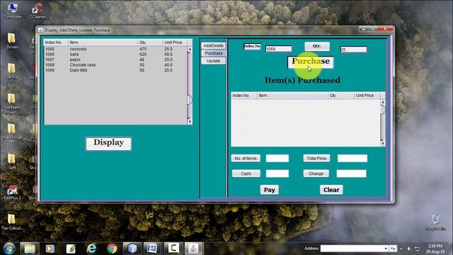Click purchased items table scrollbar up arrow
This screenshot has height=255, width=453.
tap(383, 102)
